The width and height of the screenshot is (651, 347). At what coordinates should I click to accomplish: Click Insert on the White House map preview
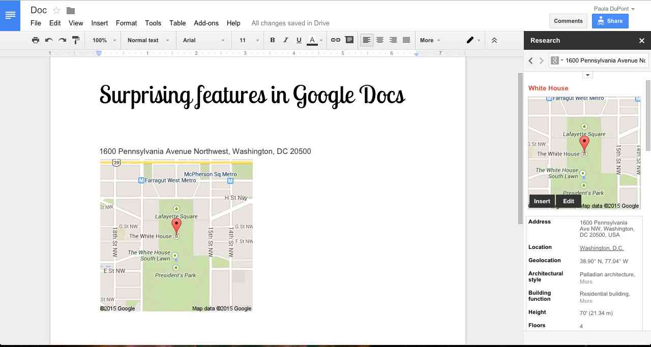coord(542,201)
